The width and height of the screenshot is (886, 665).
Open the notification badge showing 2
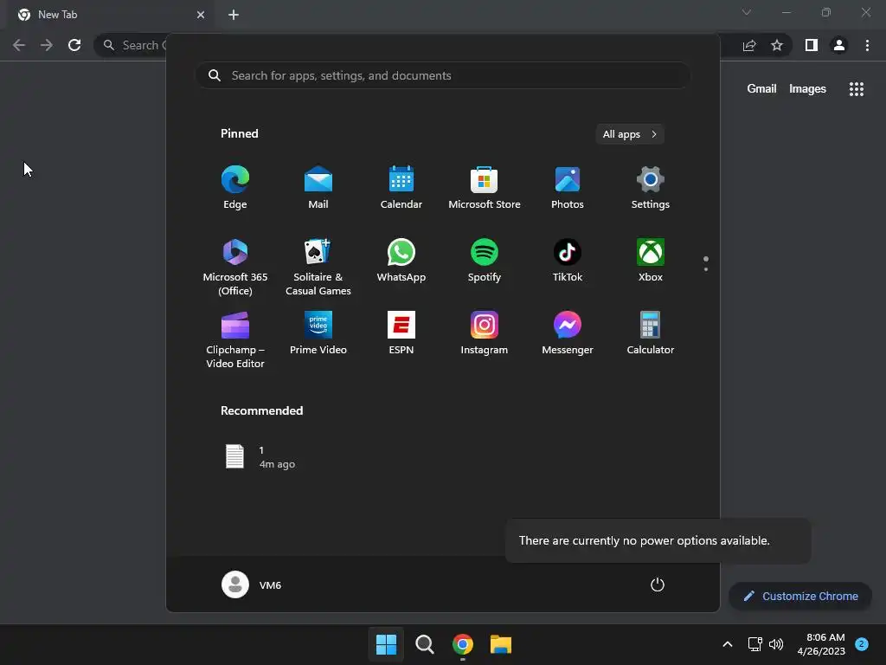click(862, 643)
